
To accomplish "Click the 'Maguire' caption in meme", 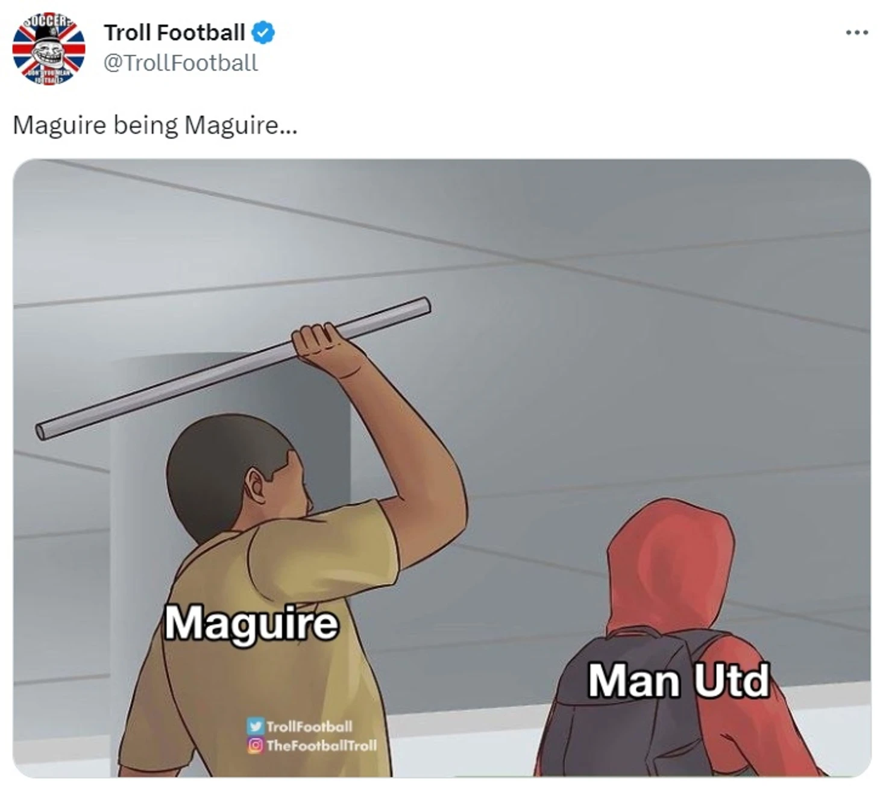I will click(251, 623).
